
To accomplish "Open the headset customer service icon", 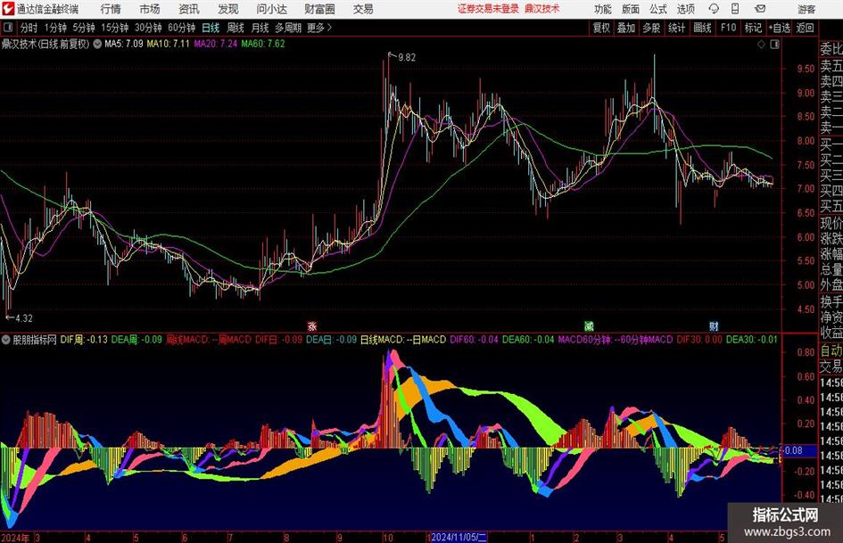I will point(714,9).
